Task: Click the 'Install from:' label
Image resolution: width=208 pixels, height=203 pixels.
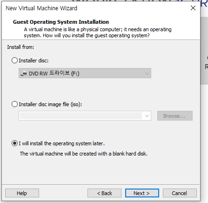Action: click(x=20, y=47)
